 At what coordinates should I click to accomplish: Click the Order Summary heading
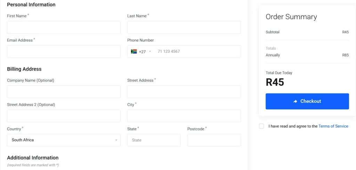(x=291, y=17)
